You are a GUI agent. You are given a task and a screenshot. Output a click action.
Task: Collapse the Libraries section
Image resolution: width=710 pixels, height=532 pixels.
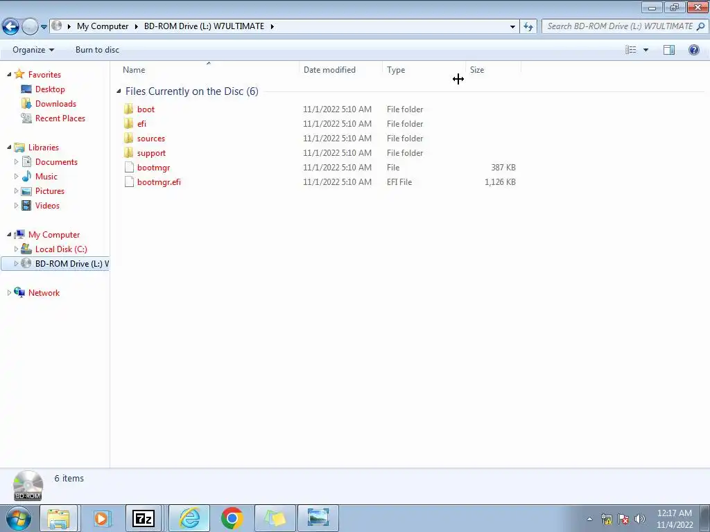[x=9, y=147]
